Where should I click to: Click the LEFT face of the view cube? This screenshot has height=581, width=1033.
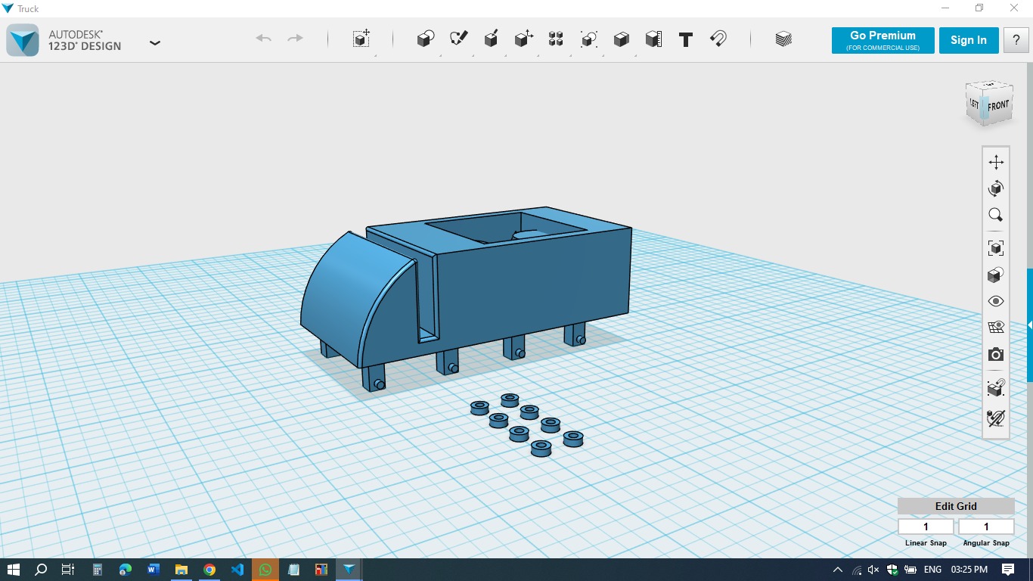974,104
